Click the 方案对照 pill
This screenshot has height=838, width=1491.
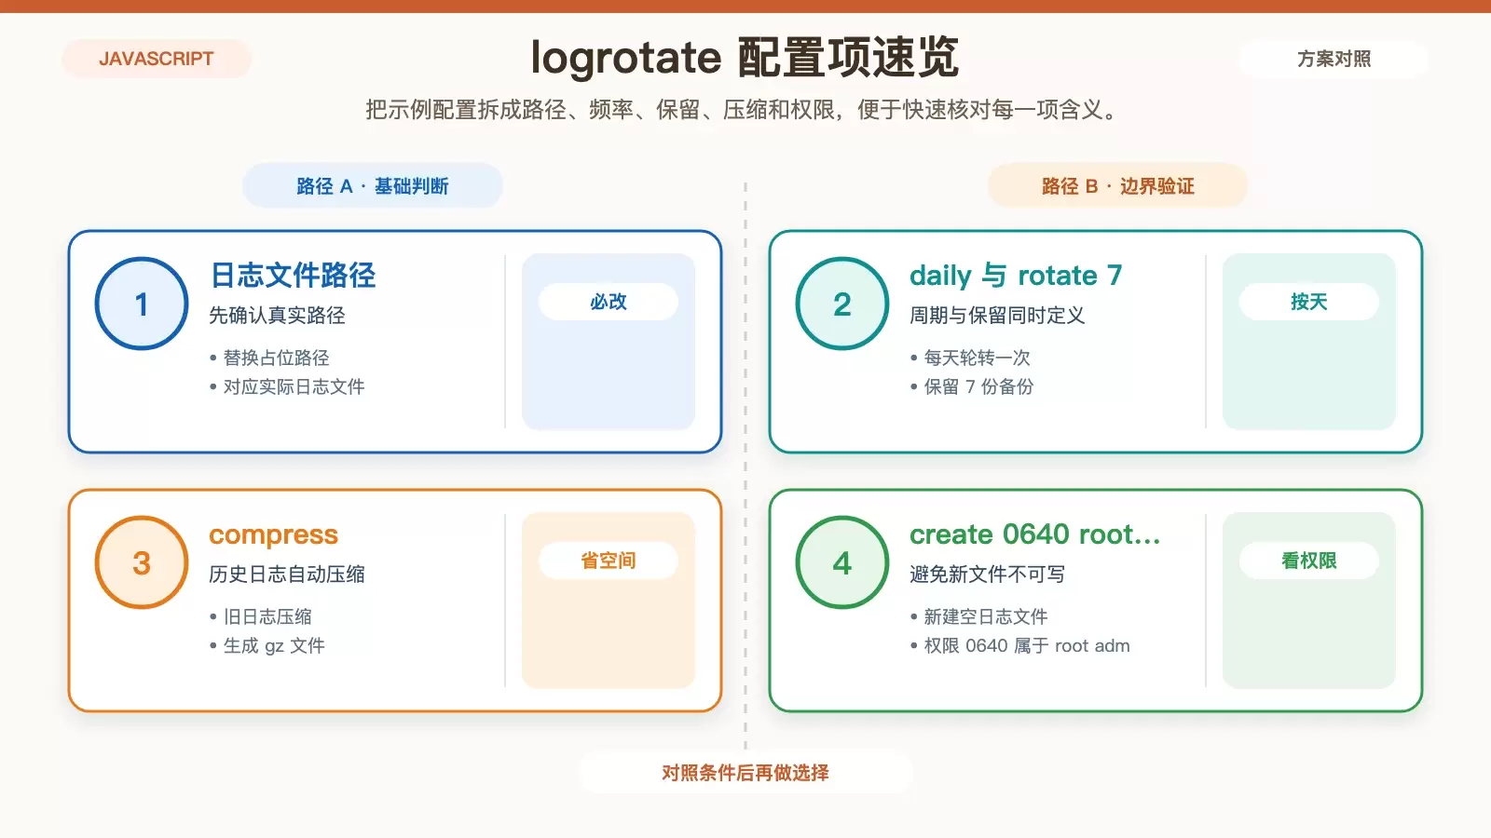point(1334,59)
